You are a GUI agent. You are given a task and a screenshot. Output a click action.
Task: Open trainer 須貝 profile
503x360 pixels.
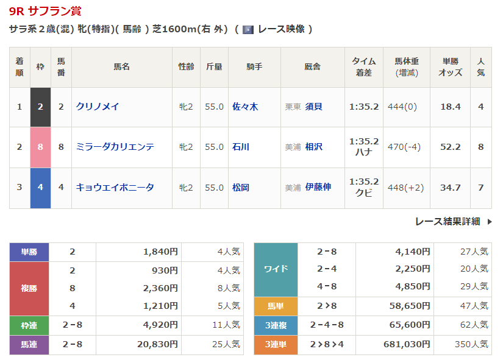click(314, 107)
